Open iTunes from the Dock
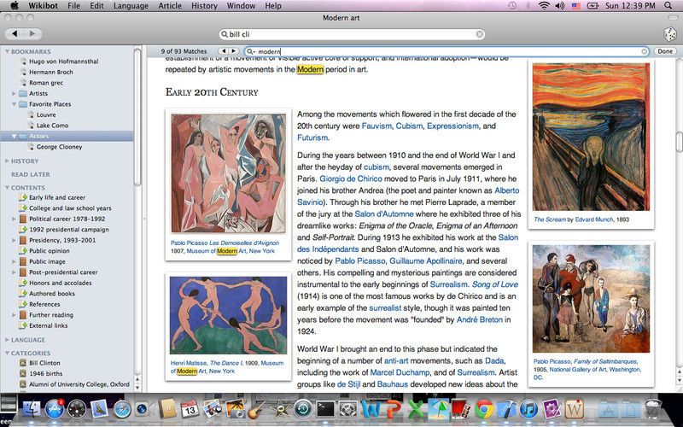Image resolution: width=683 pixels, height=427 pixels. [x=529, y=410]
